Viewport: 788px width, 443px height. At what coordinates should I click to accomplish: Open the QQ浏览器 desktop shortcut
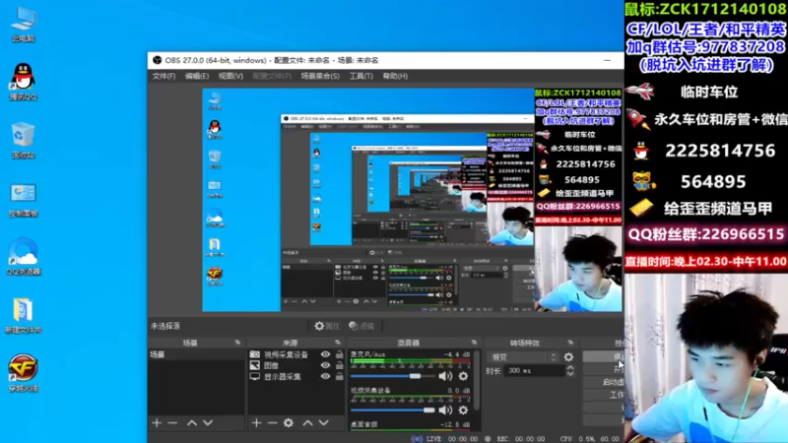pos(23,257)
